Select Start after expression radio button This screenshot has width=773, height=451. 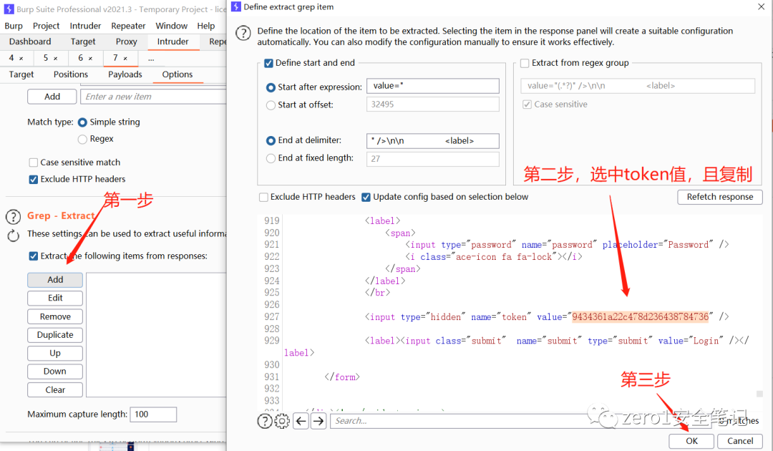coord(271,87)
